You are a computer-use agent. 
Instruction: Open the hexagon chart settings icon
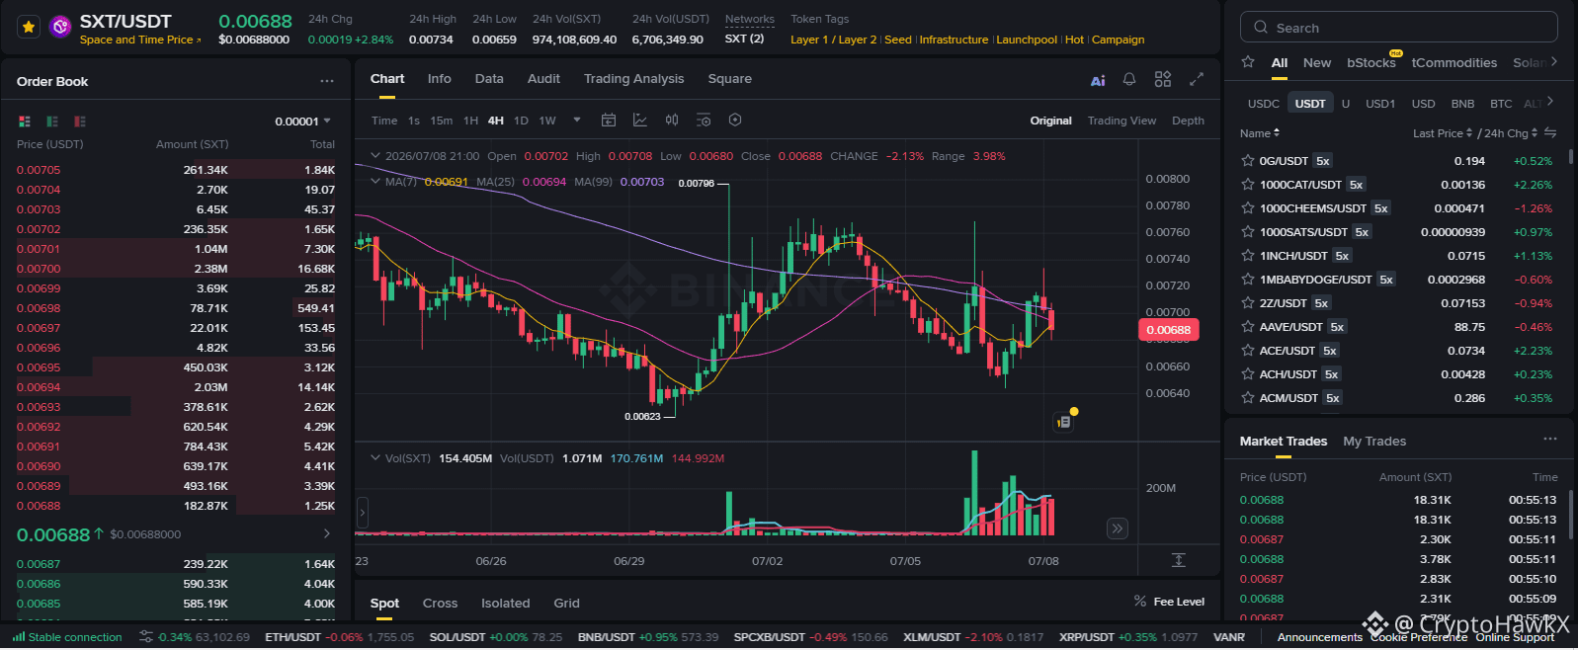(x=735, y=121)
